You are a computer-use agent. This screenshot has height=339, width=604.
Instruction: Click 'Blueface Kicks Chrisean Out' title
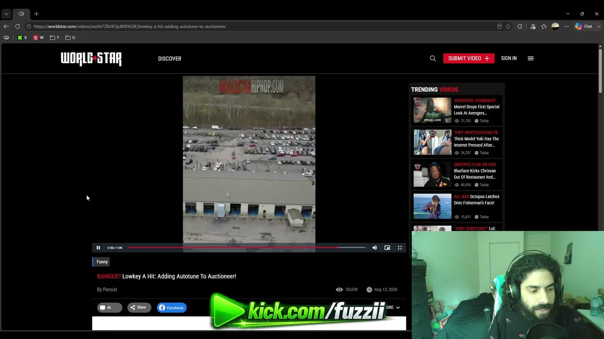coord(475,174)
